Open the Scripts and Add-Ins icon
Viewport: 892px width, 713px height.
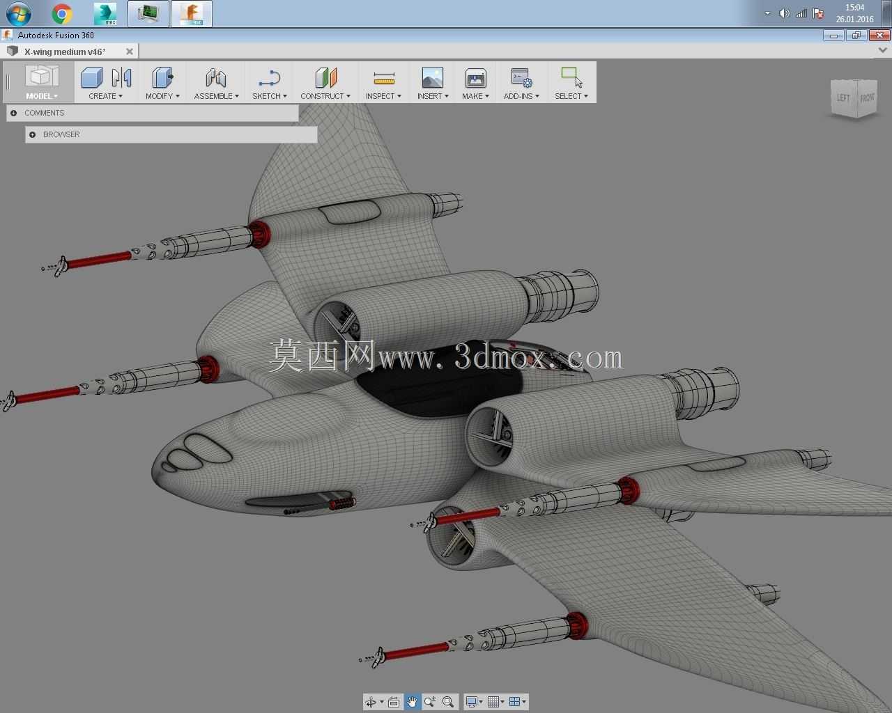click(x=521, y=77)
